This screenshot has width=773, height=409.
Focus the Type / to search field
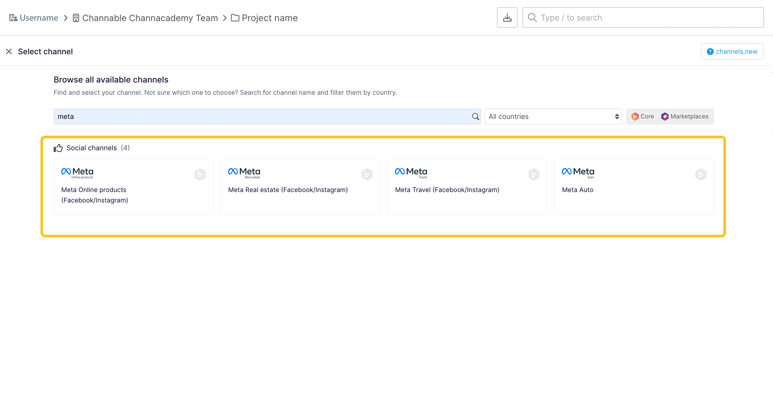click(643, 17)
